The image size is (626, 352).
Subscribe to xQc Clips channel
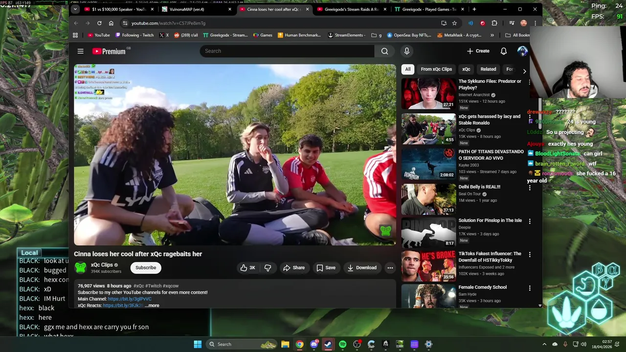click(146, 267)
